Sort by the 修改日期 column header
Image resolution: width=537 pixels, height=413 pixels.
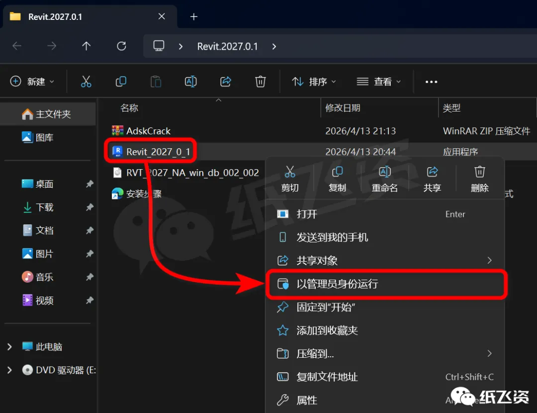coord(343,108)
